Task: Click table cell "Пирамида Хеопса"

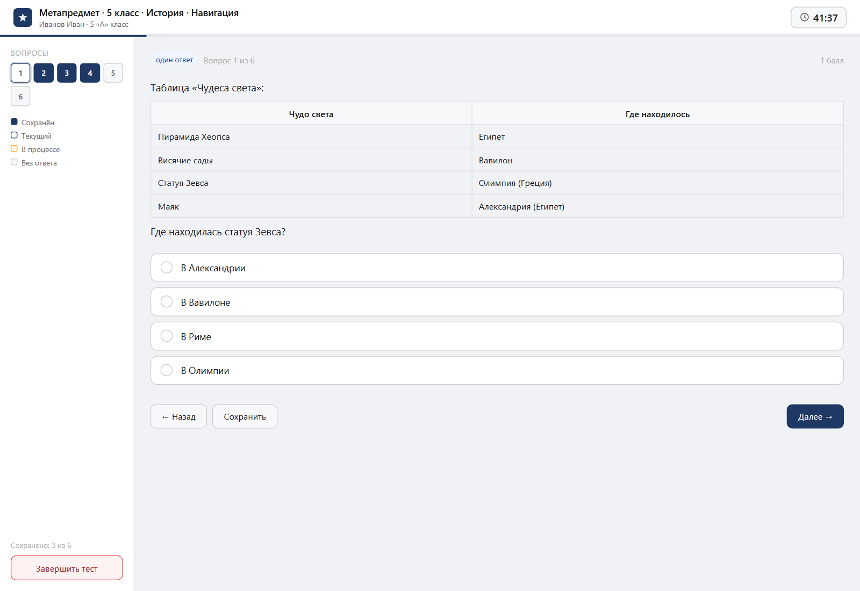Action: click(311, 137)
